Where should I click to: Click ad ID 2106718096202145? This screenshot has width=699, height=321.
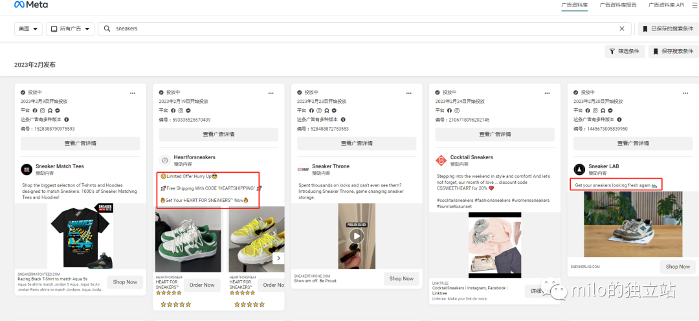click(x=469, y=120)
